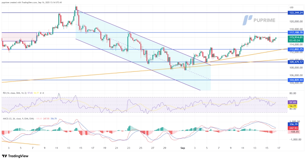The width and height of the screenshot is (306, 161).
Task: Click the 117,188.78 price level tag
Action: pyautogui.click(x=296, y=32)
